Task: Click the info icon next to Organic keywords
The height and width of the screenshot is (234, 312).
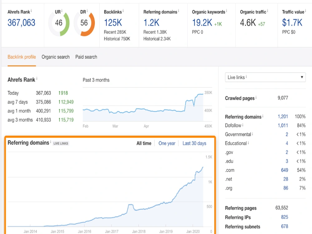Action: pos(227,11)
